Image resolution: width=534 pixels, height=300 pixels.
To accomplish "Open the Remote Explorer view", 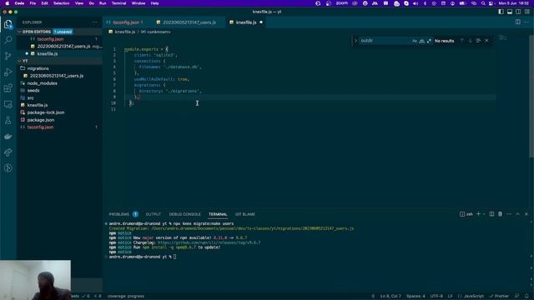I will point(8,104).
